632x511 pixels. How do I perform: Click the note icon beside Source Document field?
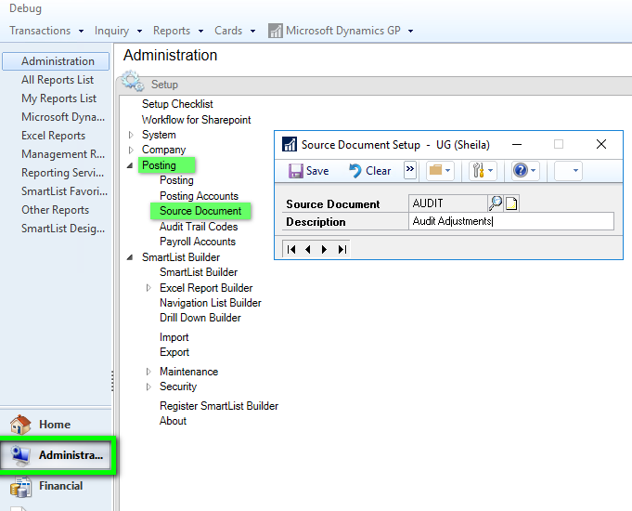tap(511, 203)
